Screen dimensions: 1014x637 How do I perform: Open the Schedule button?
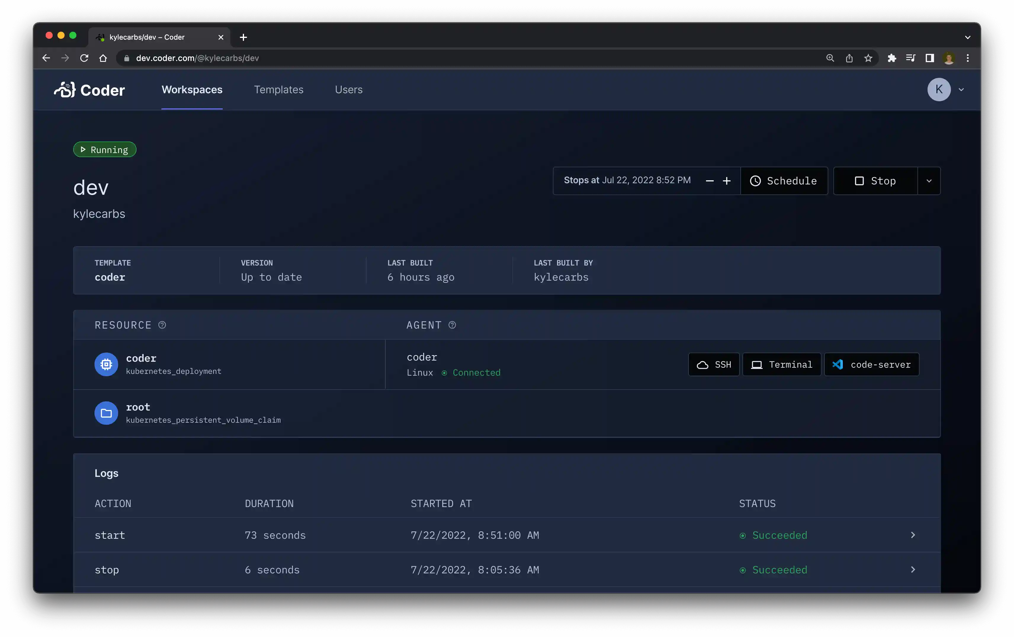pos(784,181)
